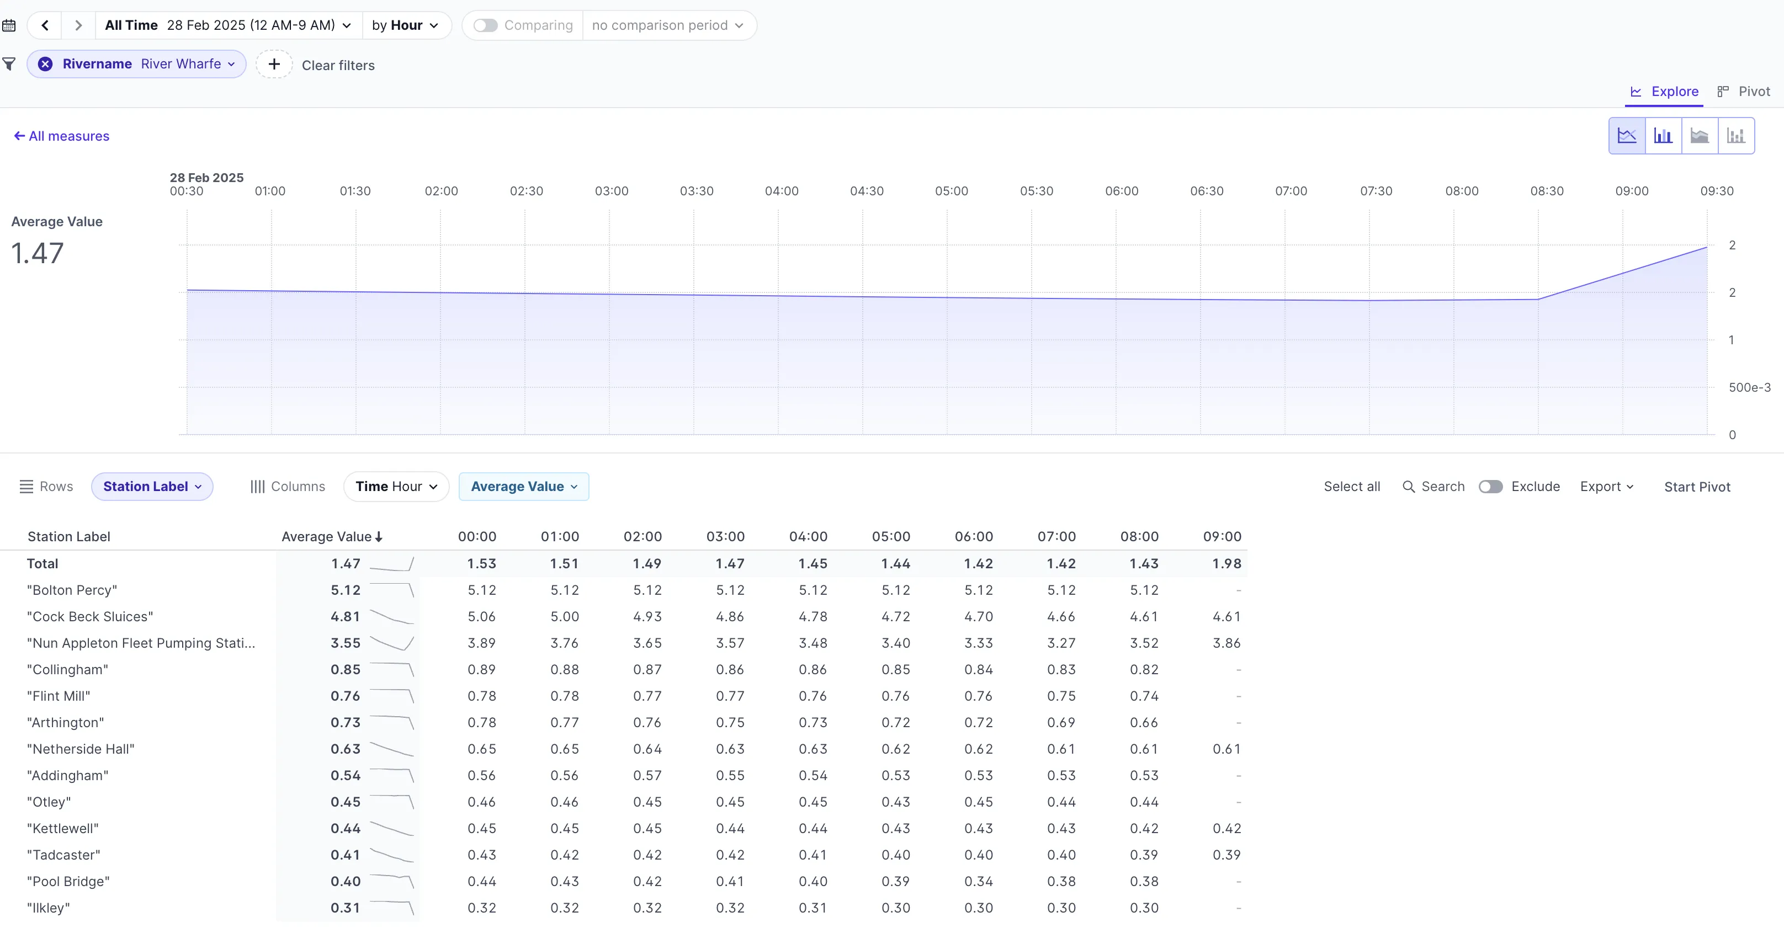Screen dimensions: 1784x928
Task: Select the grouped bar chart icon
Action: tap(1735, 136)
